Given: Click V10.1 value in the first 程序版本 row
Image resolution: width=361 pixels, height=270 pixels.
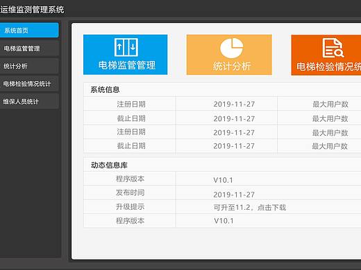Looking at the screenshot, I should (x=223, y=180).
